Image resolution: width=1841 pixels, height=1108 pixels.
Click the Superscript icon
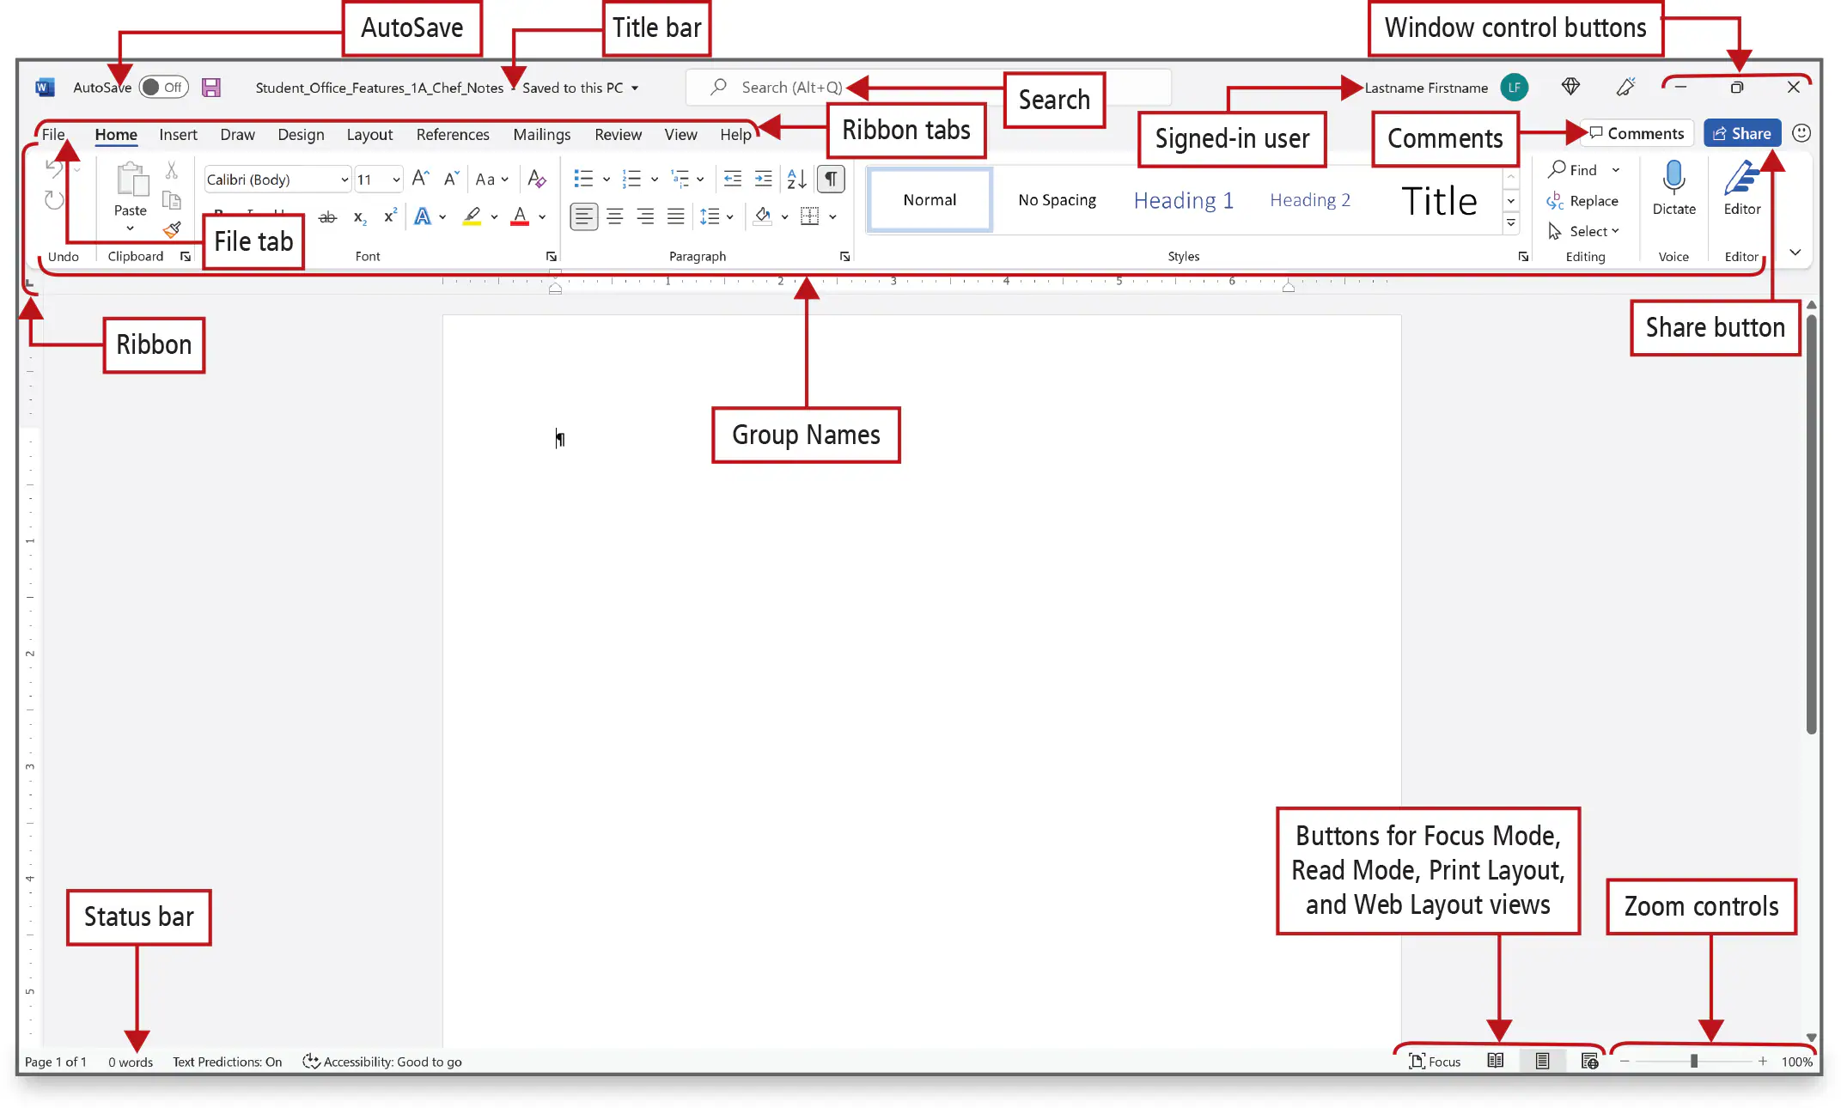[x=390, y=216]
